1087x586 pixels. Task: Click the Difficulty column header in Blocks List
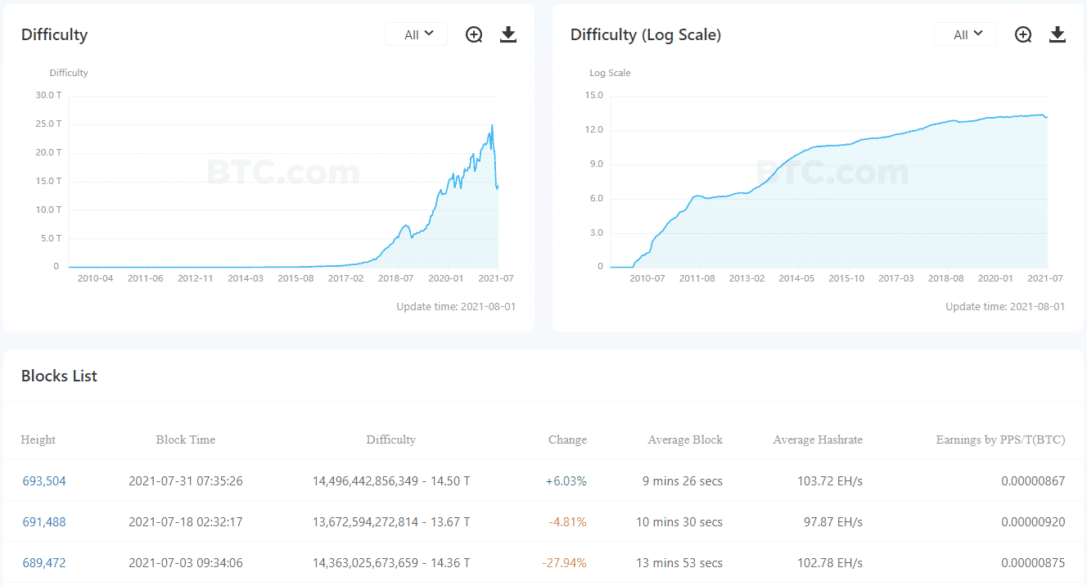tap(391, 439)
